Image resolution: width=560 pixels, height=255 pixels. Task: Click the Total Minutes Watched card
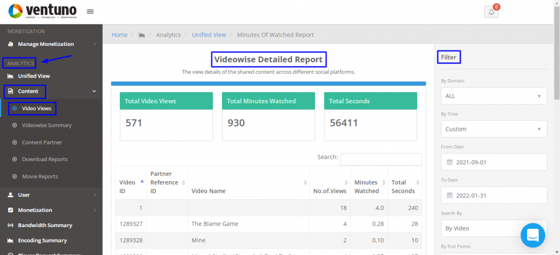pos(268,117)
